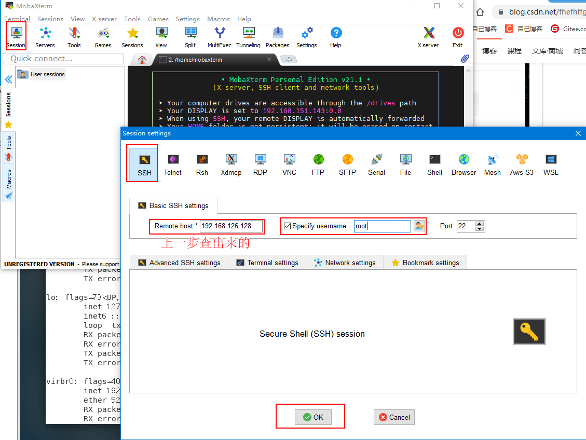Switch to Advanced SSH settings tab
This screenshot has height=440, width=586.
(x=180, y=263)
